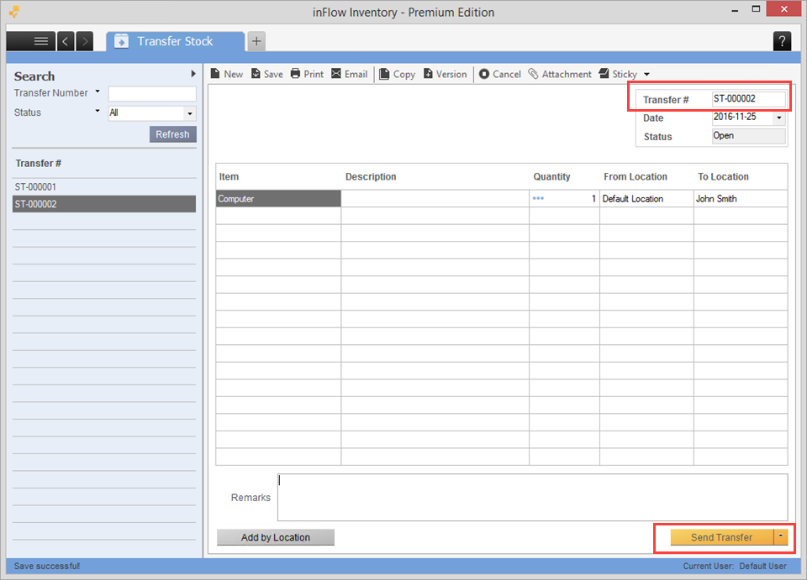Click the Attachment paperclip icon

tap(533, 74)
